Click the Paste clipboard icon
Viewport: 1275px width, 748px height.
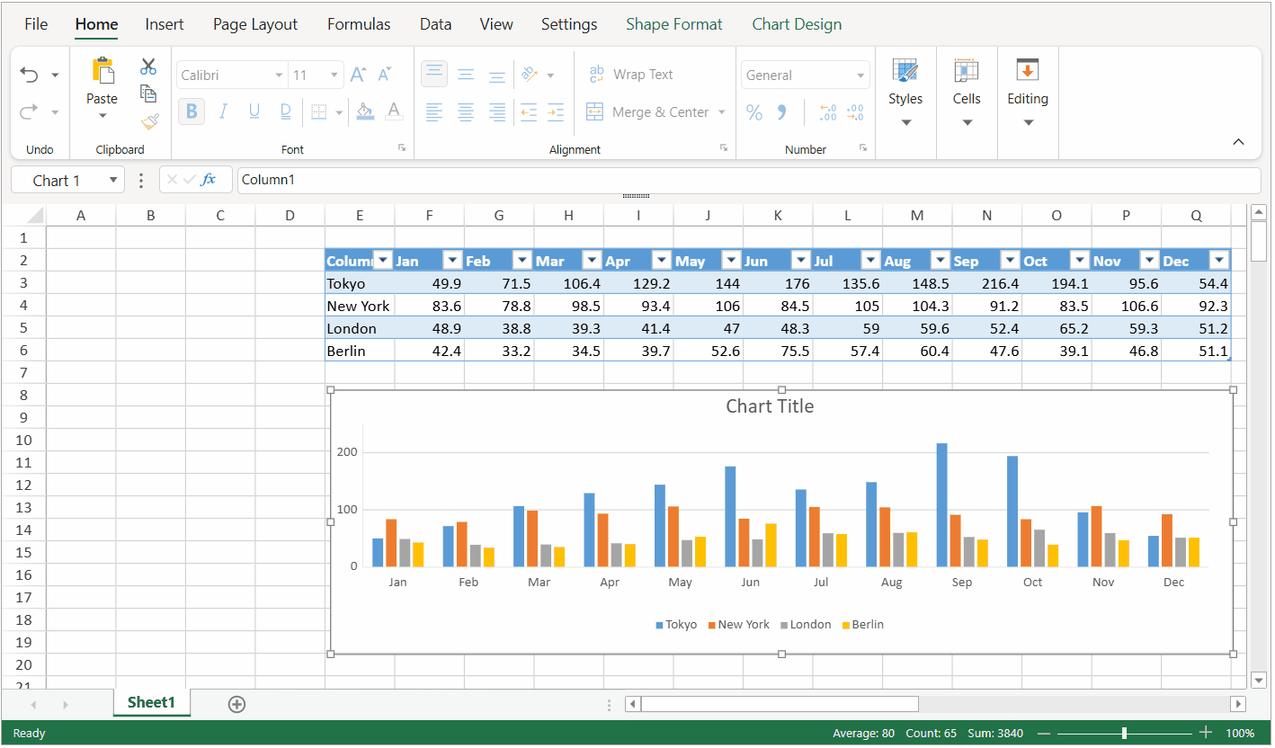103,70
